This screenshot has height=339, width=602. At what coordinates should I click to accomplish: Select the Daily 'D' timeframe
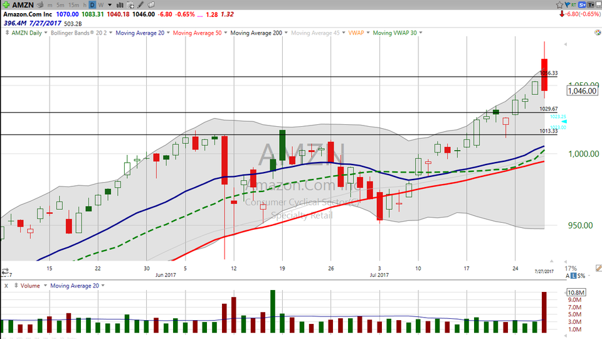tap(92, 5)
